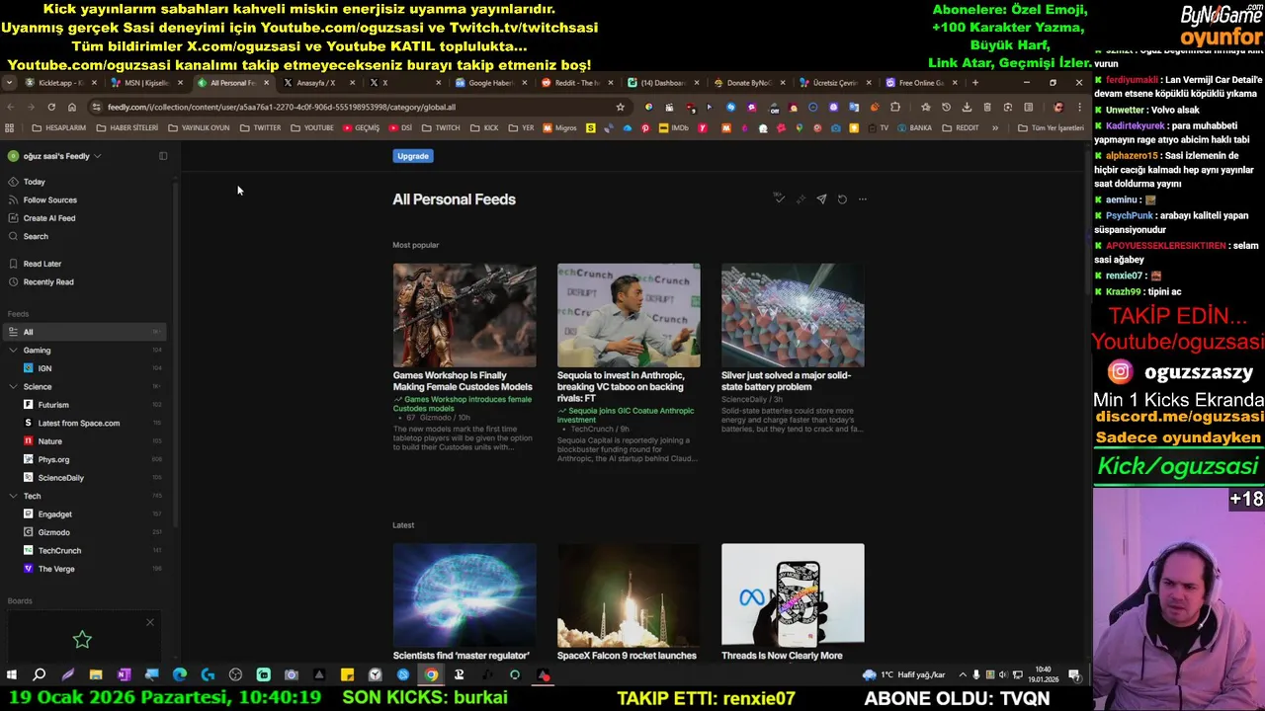Dismiss the Boards star card close icon
The image size is (1265, 711).
coord(150,622)
